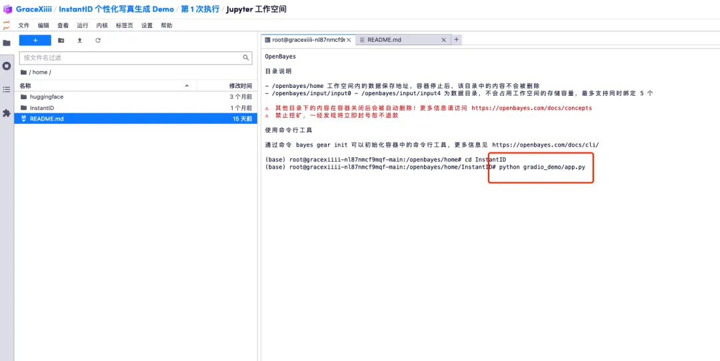Sort files by the 修改时间 column header
Viewport: 720px width, 361px height.
point(227,86)
